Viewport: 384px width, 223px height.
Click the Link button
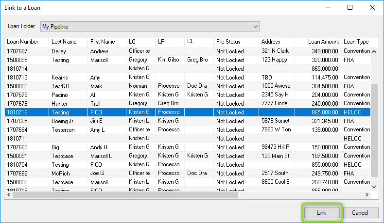[322, 213]
